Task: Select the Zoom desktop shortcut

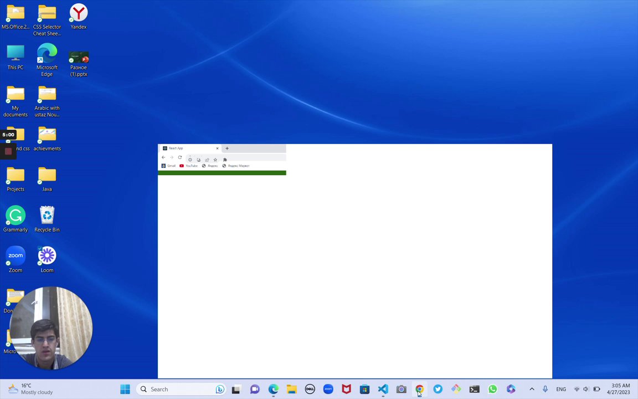Action: [x=16, y=259]
